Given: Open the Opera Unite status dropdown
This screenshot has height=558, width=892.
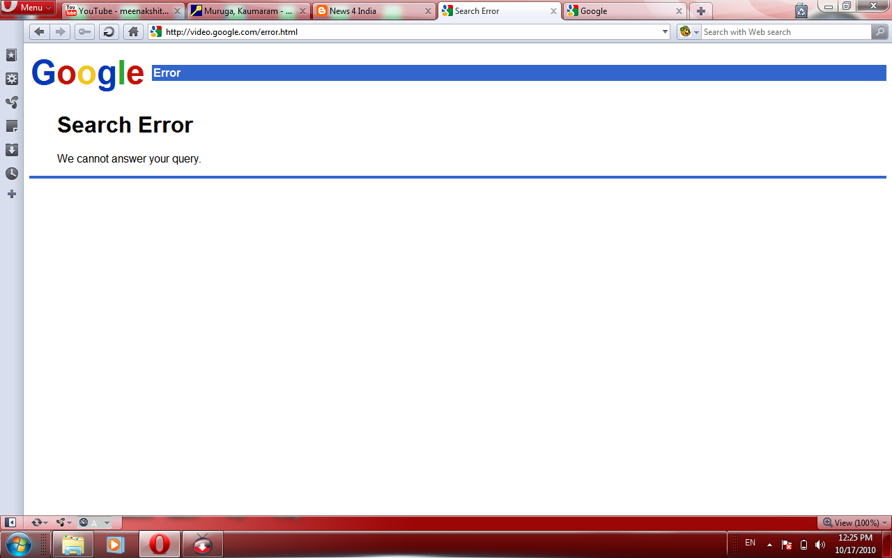Looking at the screenshot, I should [x=64, y=522].
